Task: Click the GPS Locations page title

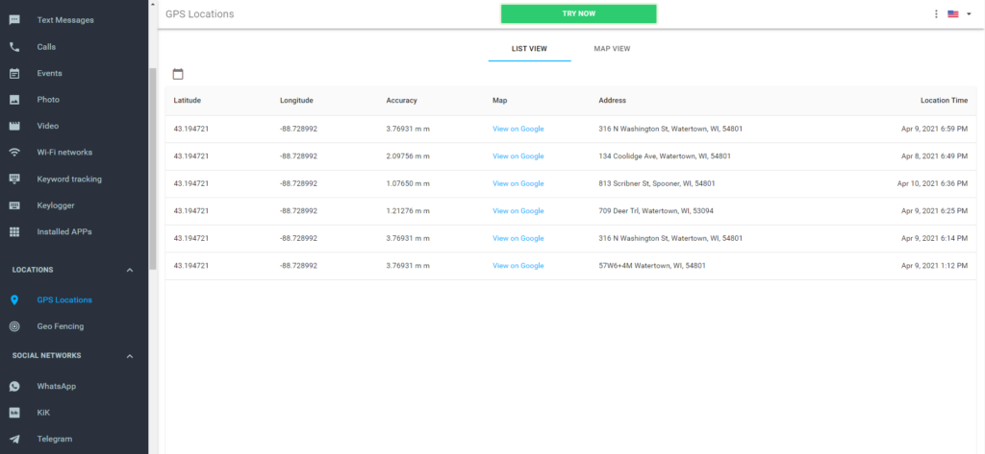Action: click(x=200, y=13)
